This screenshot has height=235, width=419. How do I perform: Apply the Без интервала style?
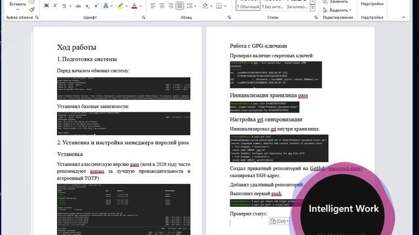pyautogui.click(x=272, y=5)
